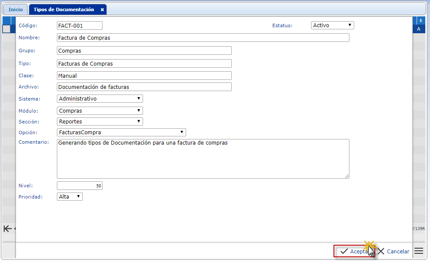Click the Archivo text field
430x262 pixels.
[144, 87]
